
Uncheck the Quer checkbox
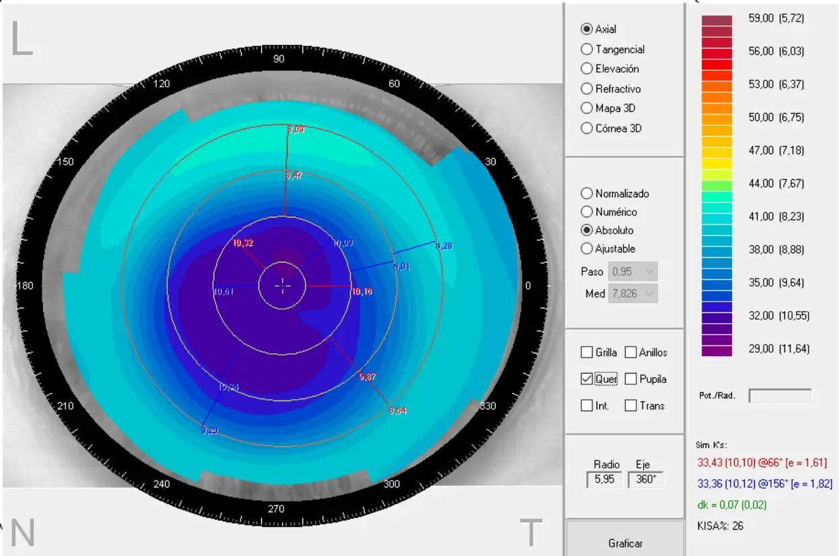(x=586, y=379)
